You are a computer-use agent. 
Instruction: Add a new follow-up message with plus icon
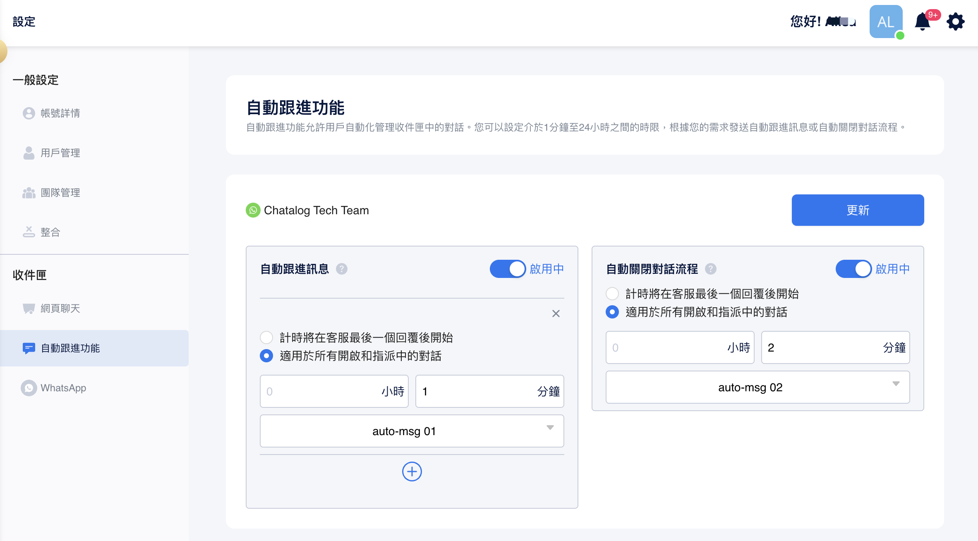[412, 472]
